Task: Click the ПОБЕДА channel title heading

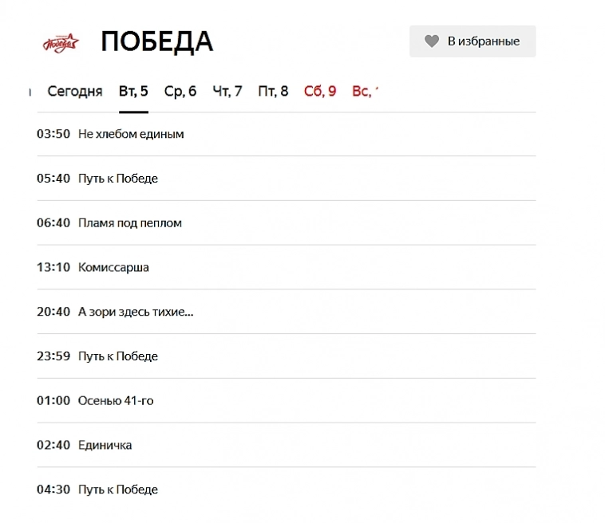Action: pos(156,41)
